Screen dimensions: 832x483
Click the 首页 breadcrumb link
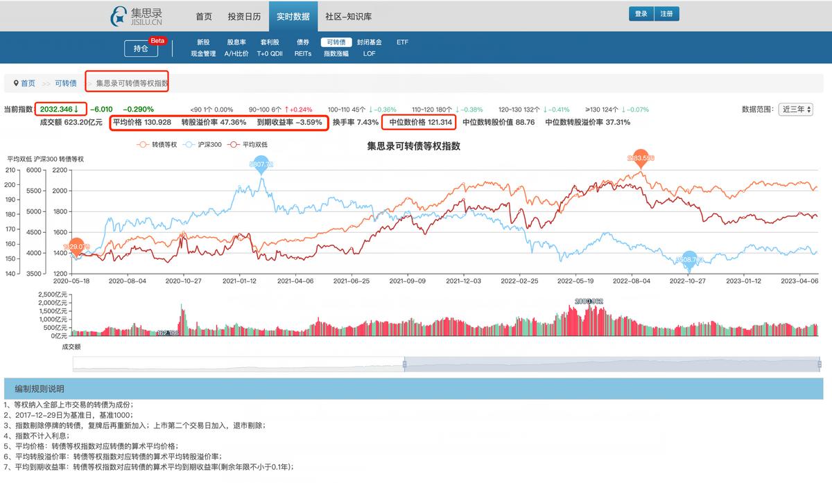click(27, 82)
